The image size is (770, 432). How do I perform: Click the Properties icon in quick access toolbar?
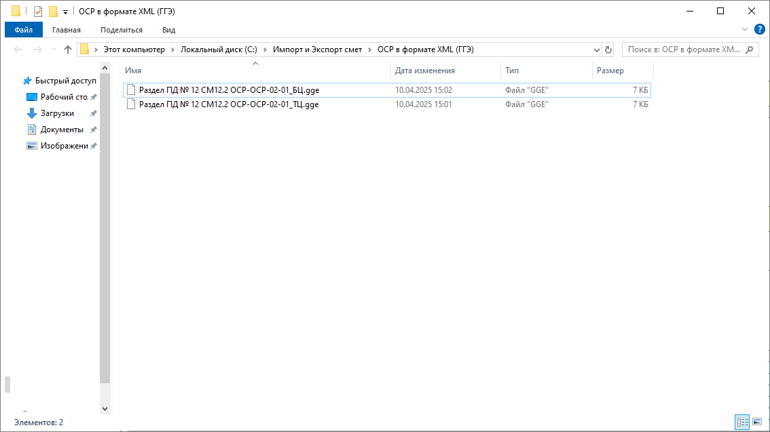point(38,12)
